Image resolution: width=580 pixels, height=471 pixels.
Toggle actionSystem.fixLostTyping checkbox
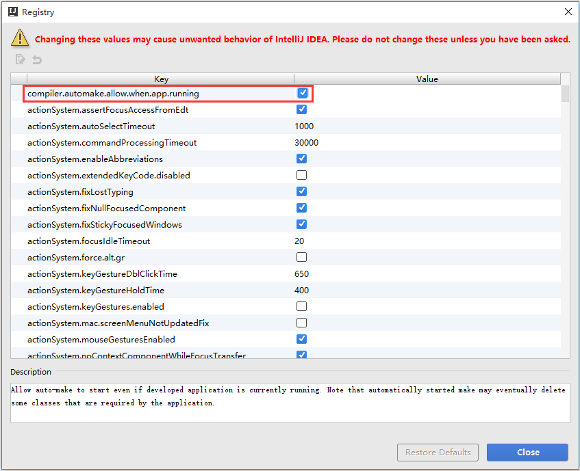click(x=301, y=191)
